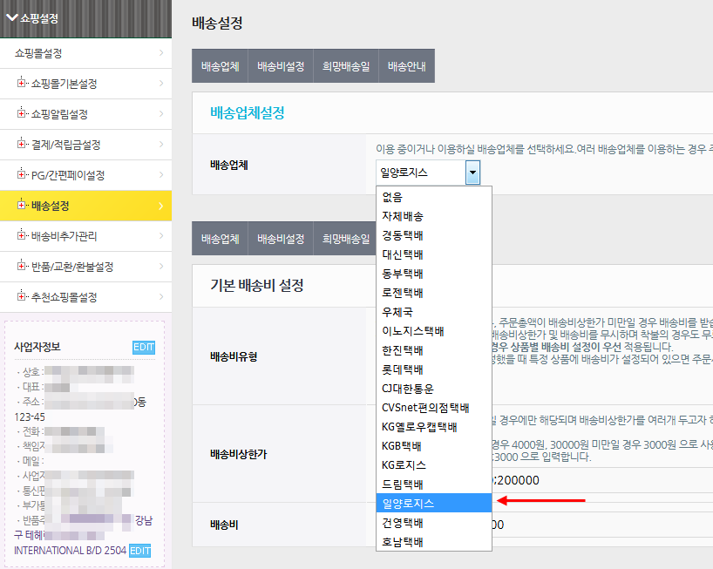The width and height of the screenshot is (713, 569).
Task: Open the highlighted 배송설정 sidebar menu
Action: (85, 206)
